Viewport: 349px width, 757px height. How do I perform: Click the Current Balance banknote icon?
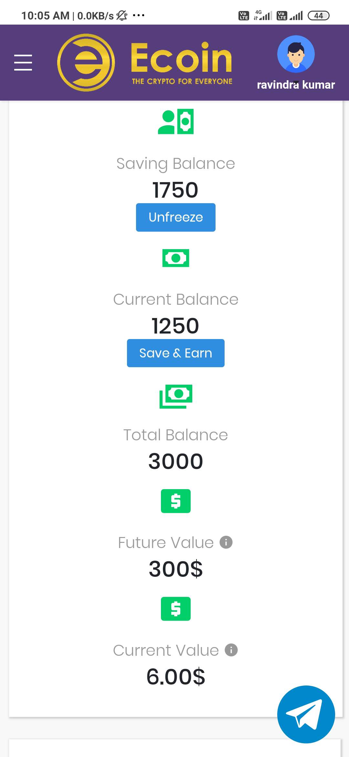point(175,258)
